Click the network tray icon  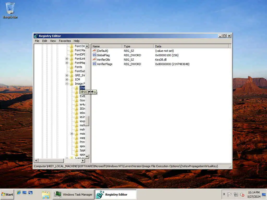pos(236,194)
